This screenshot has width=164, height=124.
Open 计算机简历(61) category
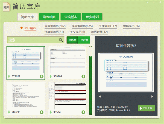click(x=54, y=32)
